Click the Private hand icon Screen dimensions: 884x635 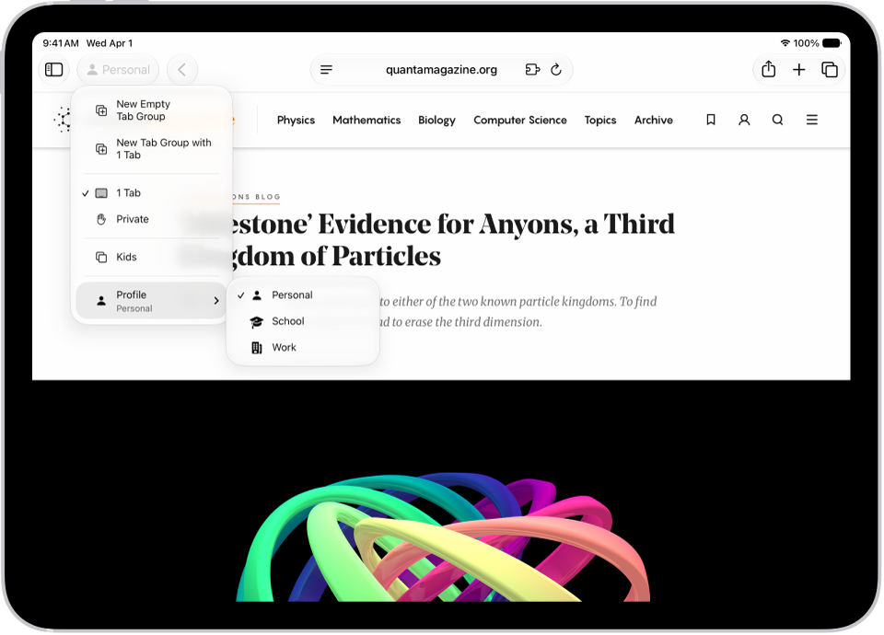tap(101, 219)
